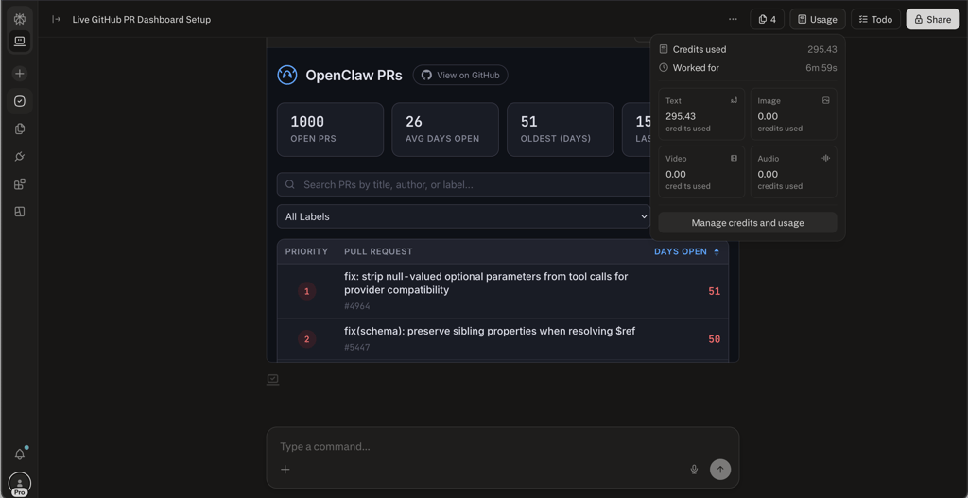Image resolution: width=968 pixels, height=498 pixels.
Task: Click the 51 Oldest (Days) card
Action: tap(561, 129)
